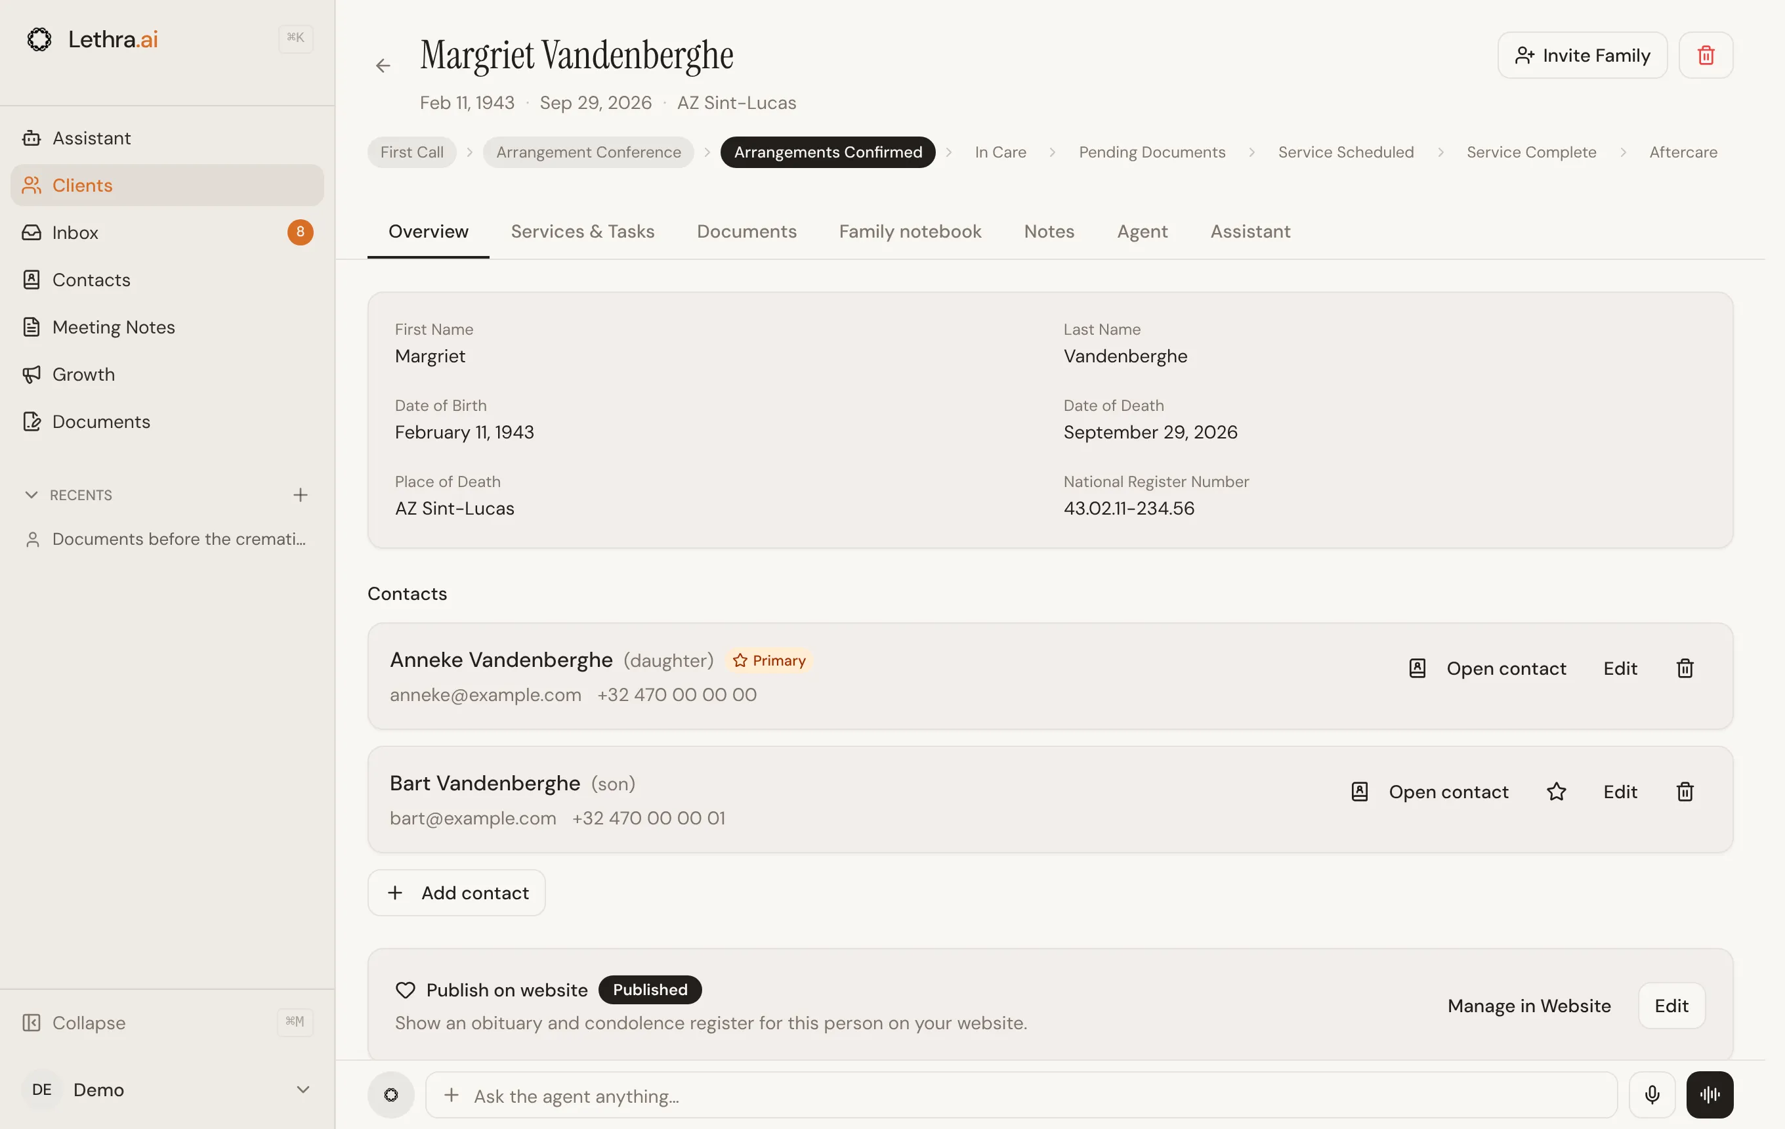The height and width of the screenshot is (1129, 1785).
Task: Open Meeting Notes in sidebar
Action: 167,327
